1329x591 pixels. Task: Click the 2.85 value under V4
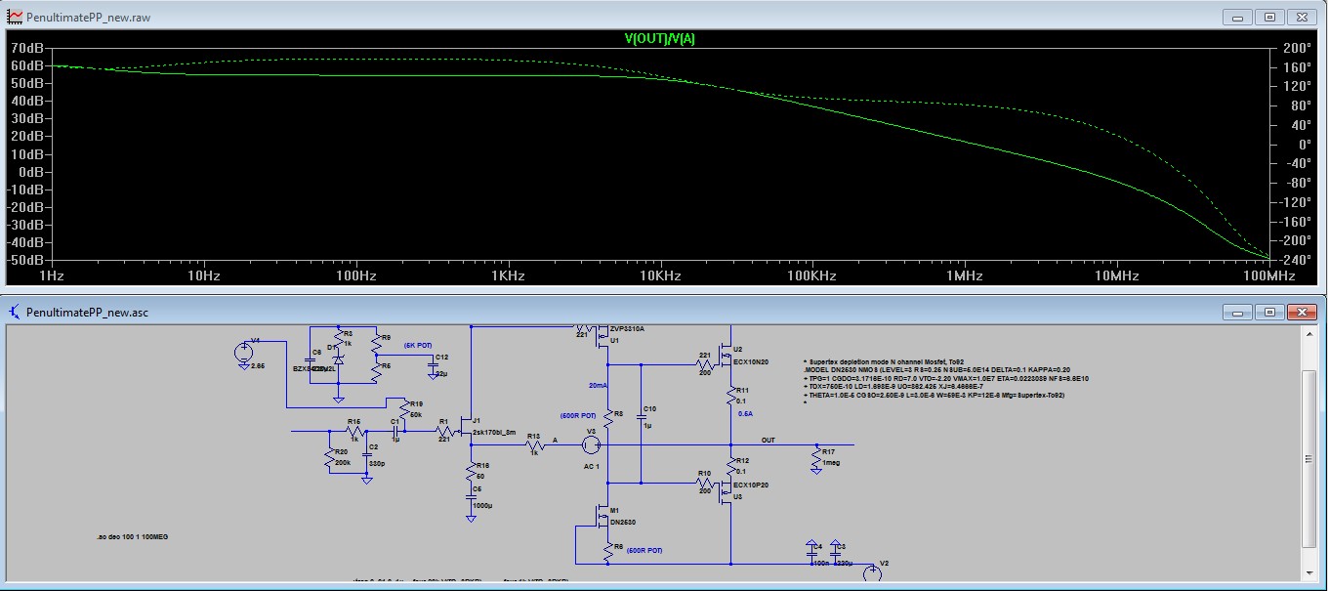258,366
